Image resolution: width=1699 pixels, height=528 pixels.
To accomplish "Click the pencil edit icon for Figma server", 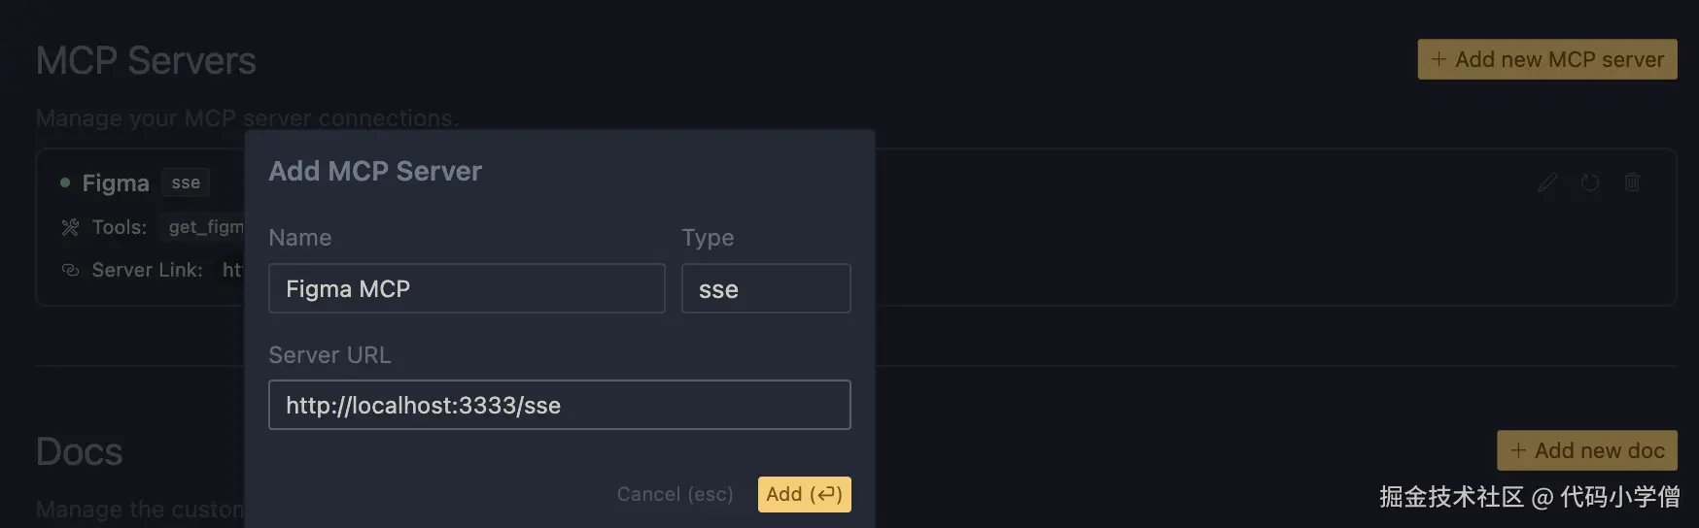I will pos(1547,182).
